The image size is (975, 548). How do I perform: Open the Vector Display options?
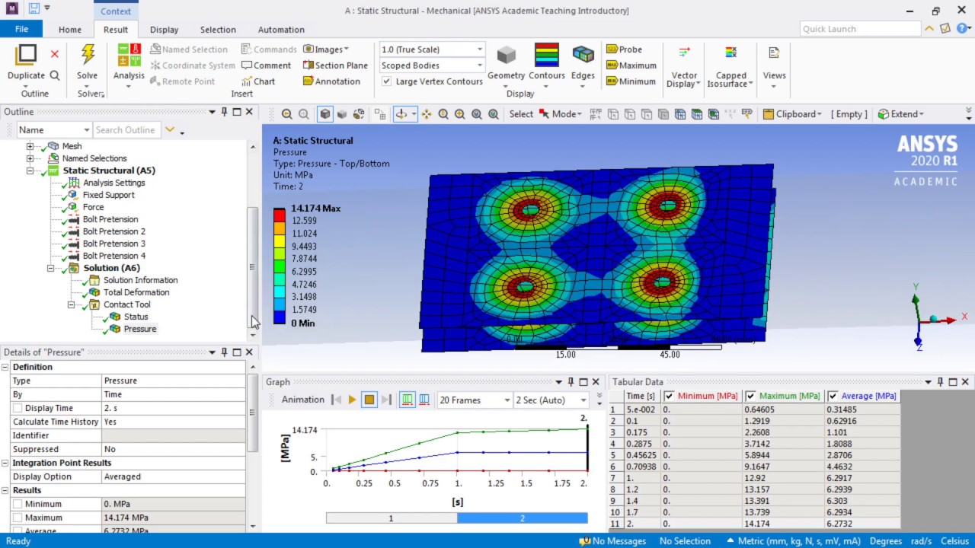coord(683,66)
